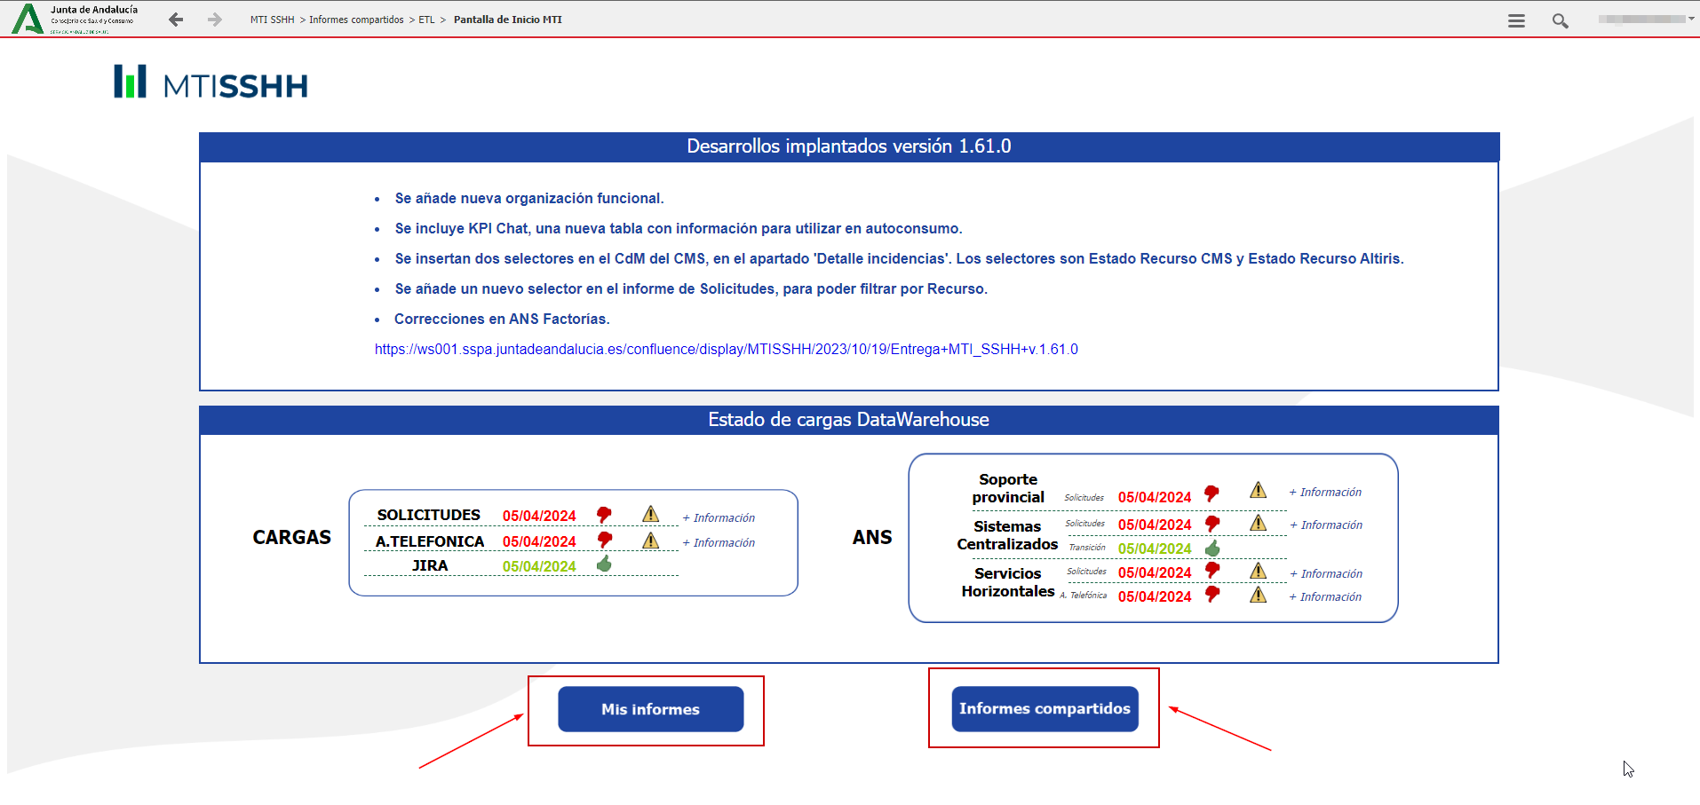Go back with the left arrow

(x=176, y=20)
